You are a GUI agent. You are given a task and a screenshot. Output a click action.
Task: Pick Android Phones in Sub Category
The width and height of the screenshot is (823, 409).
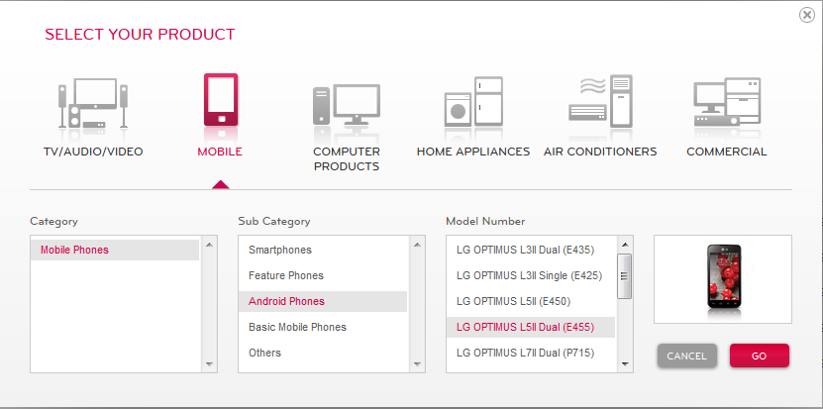point(322,301)
